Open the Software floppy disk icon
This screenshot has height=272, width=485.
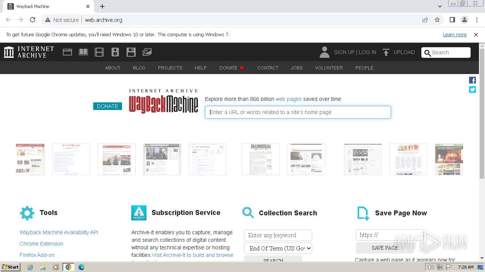click(131, 52)
